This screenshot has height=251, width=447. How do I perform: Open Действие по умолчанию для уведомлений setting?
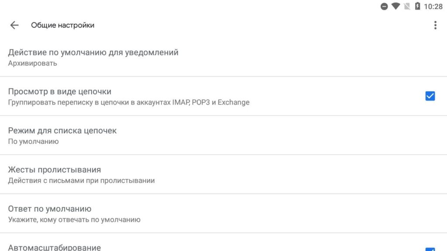point(223,57)
